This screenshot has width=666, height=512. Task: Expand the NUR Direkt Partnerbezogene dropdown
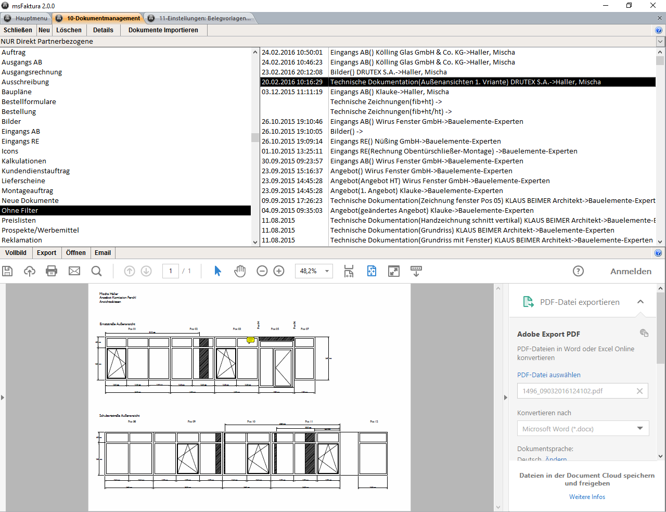point(660,42)
